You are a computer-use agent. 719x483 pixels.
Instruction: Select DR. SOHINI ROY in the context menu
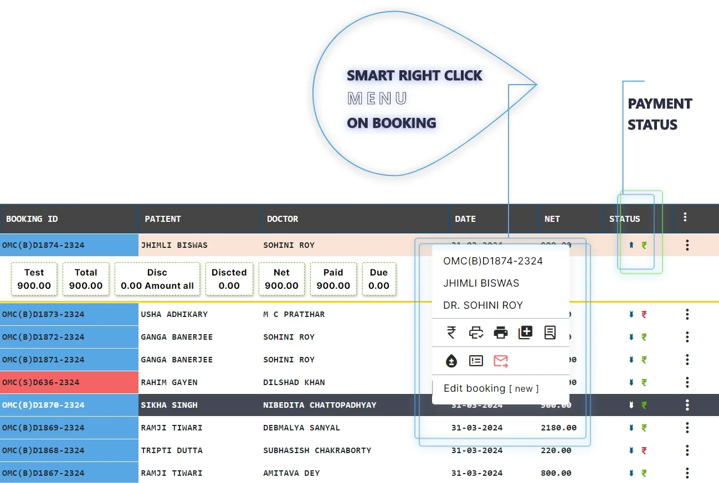coord(483,305)
